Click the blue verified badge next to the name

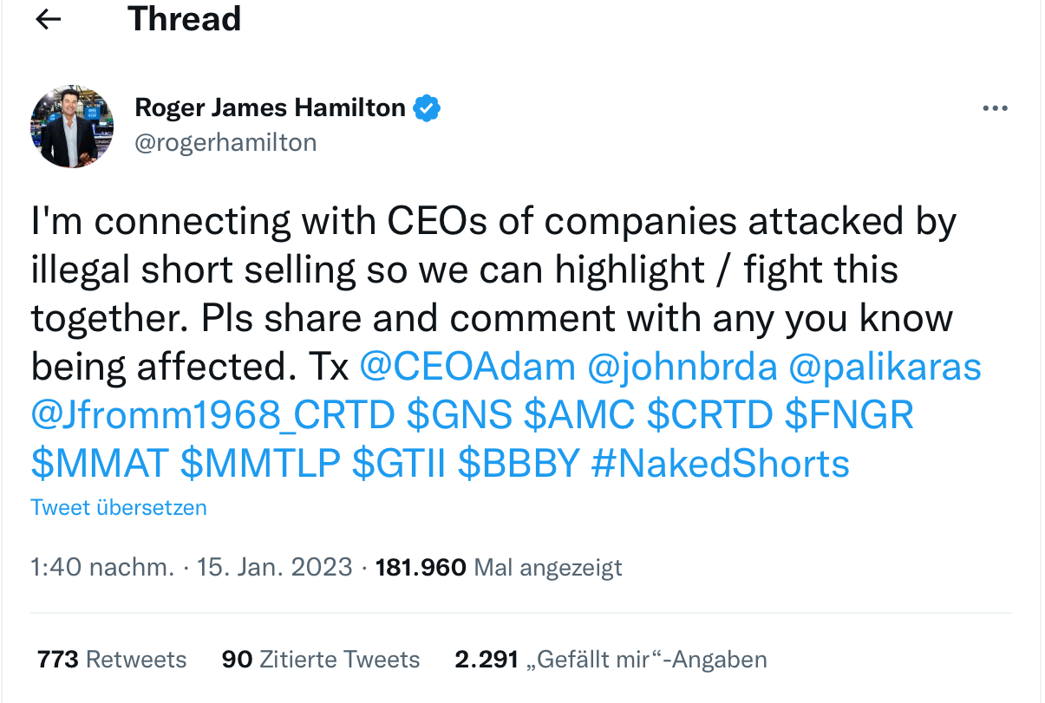coord(426,107)
